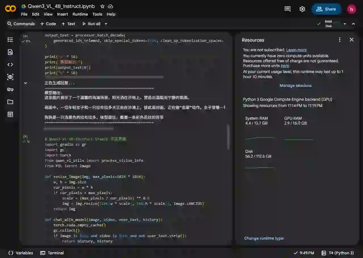Image resolution: width=363 pixels, height=258 pixels.
Task: Open the eye-shaped icon in the left sidebar
Action: pos(10,77)
